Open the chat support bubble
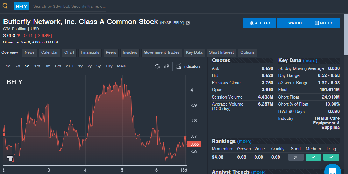This screenshot has width=348, height=174. [x=333, y=170]
